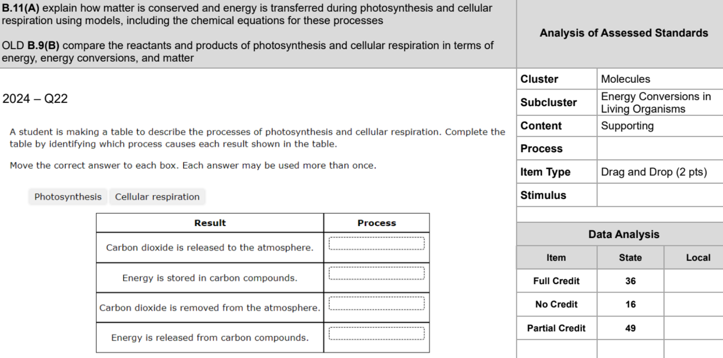The image size is (723, 358).
Task: Click drop box for energy stored row
Action: [377, 273]
